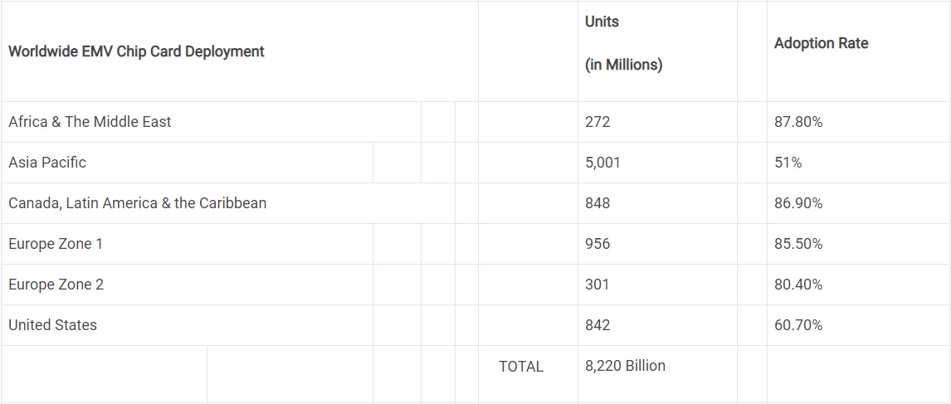Select the Africa & The Middle East cell
Viewport: 951px width, 404px height.
pyautogui.click(x=90, y=122)
